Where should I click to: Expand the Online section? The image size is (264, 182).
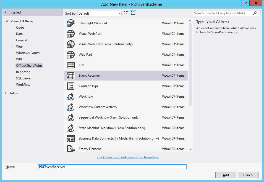6,93
